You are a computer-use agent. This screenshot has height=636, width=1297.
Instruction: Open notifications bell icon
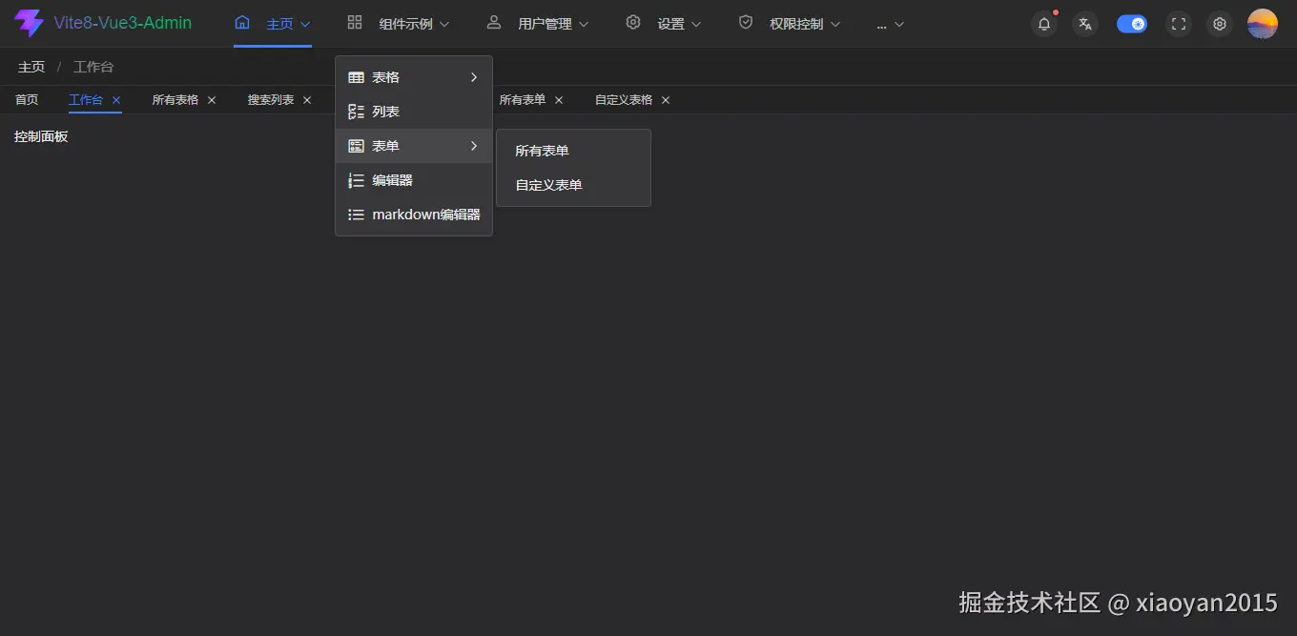pyautogui.click(x=1044, y=24)
